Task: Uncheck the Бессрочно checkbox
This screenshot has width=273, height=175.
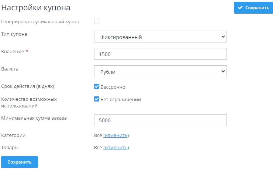Action: click(x=97, y=87)
